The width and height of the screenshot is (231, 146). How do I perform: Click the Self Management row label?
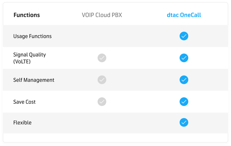(34, 80)
